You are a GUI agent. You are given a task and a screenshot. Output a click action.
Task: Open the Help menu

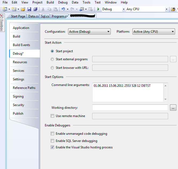[124, 2]
